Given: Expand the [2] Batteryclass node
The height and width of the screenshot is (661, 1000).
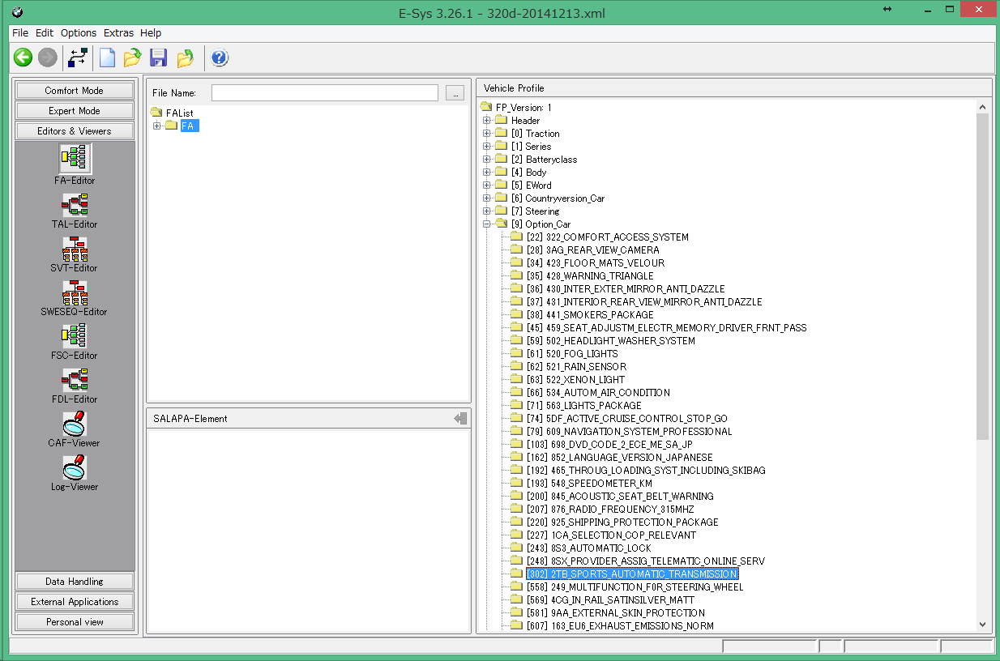Looking at the screenshot, I should [x=487, y=159].
